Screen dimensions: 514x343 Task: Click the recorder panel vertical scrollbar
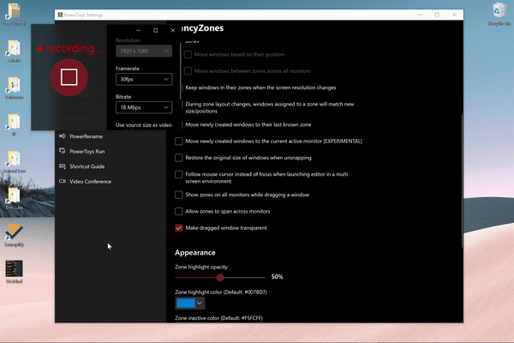pos(180,70)
